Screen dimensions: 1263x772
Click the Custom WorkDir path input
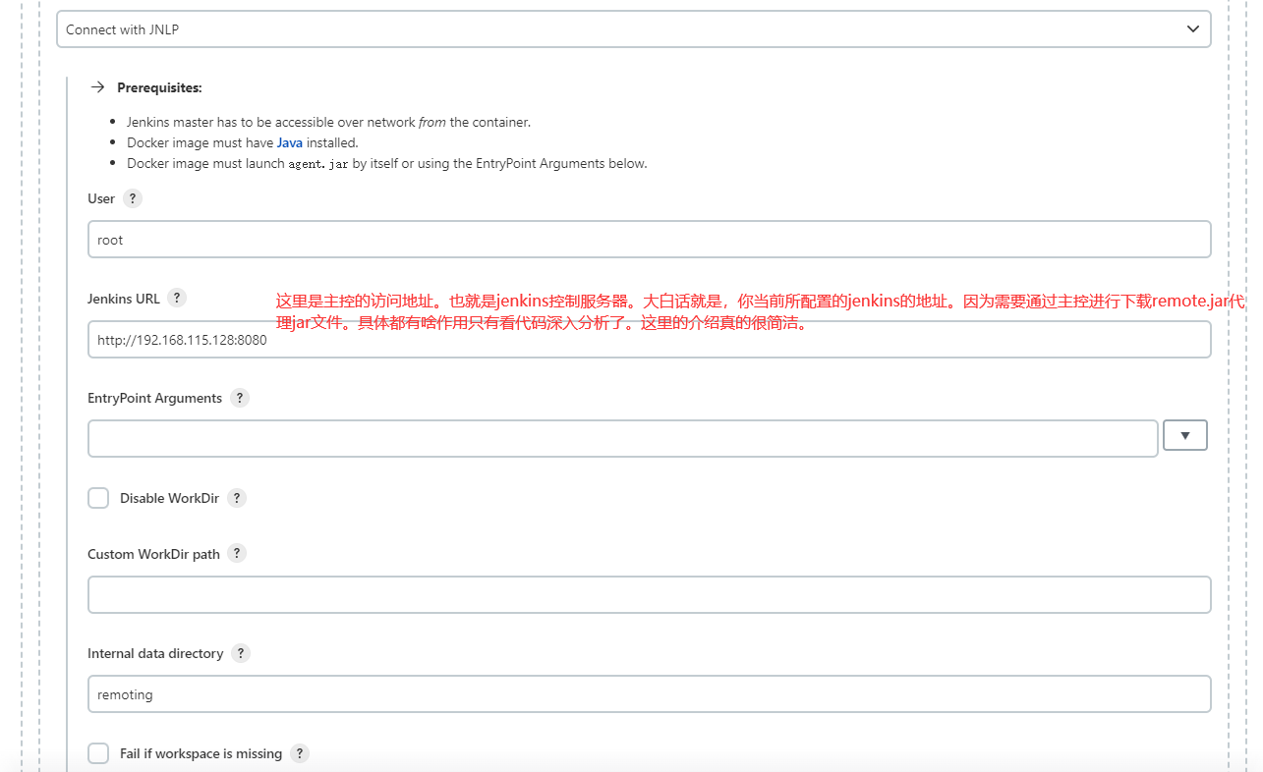point(650,595)
